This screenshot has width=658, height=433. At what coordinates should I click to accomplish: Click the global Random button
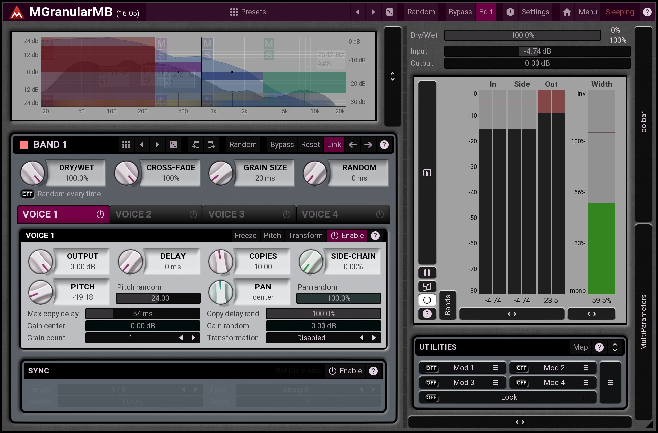pyautogui.click(x=421, y=12)
